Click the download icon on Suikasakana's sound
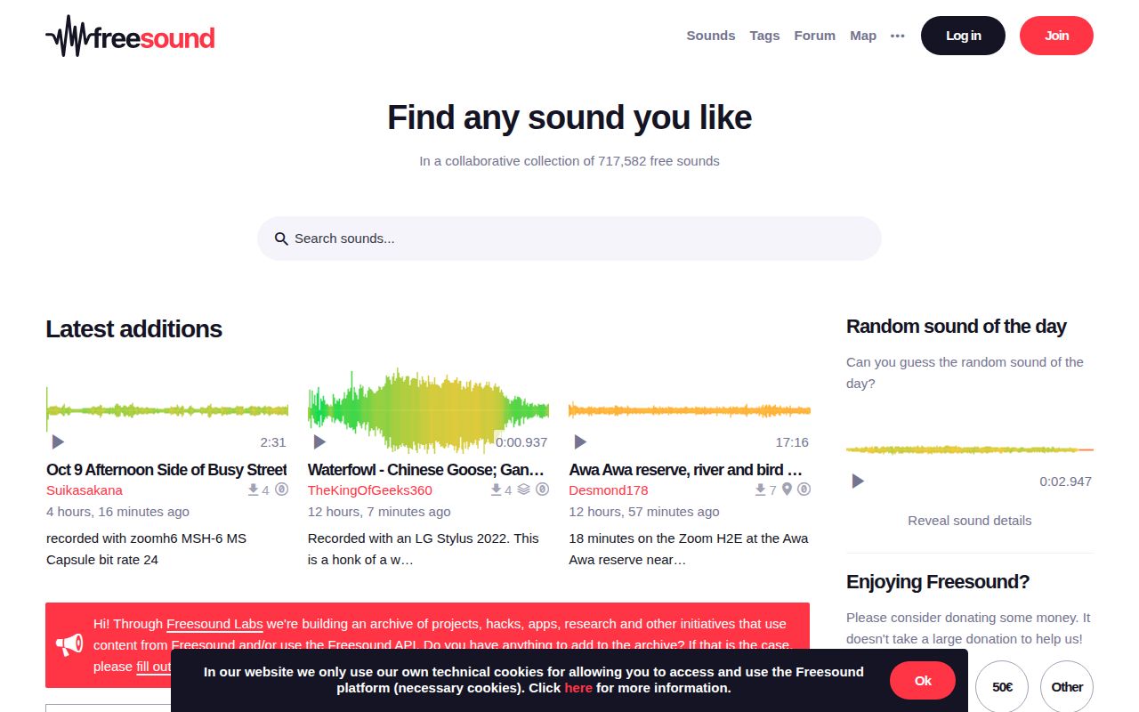The height and width of the screenshot is (712, 1139). point(253,489)
